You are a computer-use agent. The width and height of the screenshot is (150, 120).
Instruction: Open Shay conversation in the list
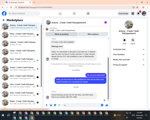20,94
